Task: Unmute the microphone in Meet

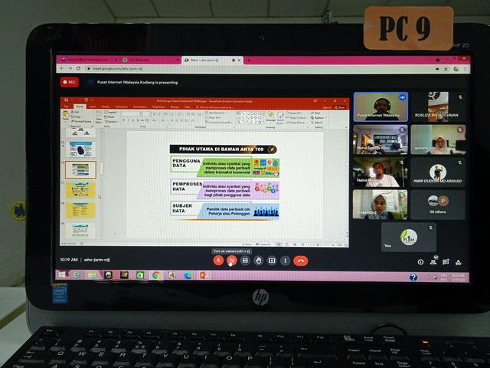Action: [218, 261]
